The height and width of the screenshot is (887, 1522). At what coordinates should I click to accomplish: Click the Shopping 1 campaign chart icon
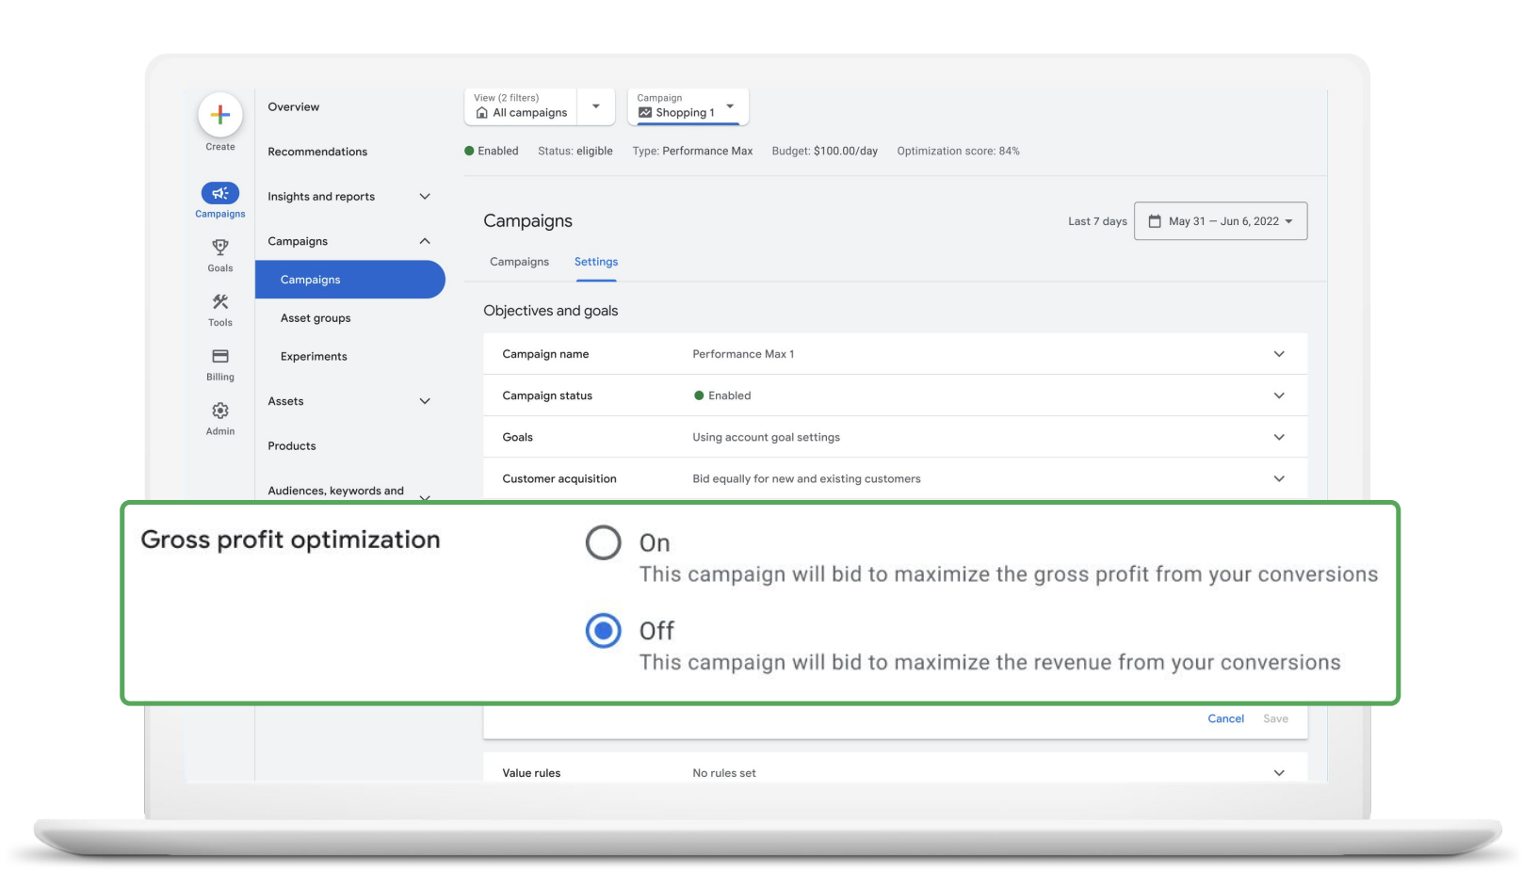coord(645,113)
